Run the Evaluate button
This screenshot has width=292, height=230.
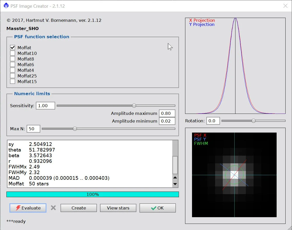pos(28,208)
